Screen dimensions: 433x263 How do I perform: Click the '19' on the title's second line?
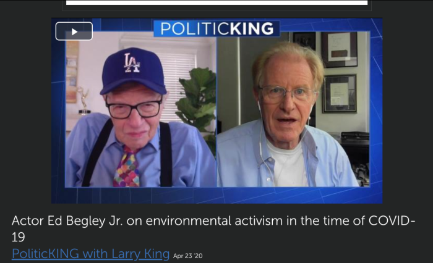[x=18, y=237]
